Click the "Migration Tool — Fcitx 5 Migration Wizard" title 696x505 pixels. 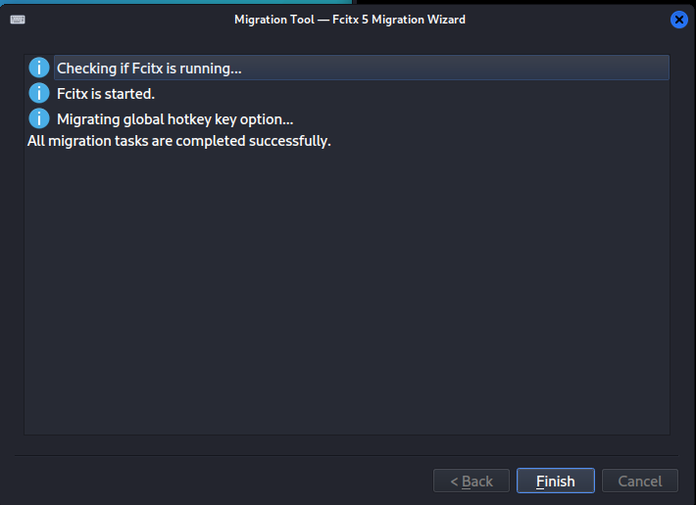pos(349,20)
